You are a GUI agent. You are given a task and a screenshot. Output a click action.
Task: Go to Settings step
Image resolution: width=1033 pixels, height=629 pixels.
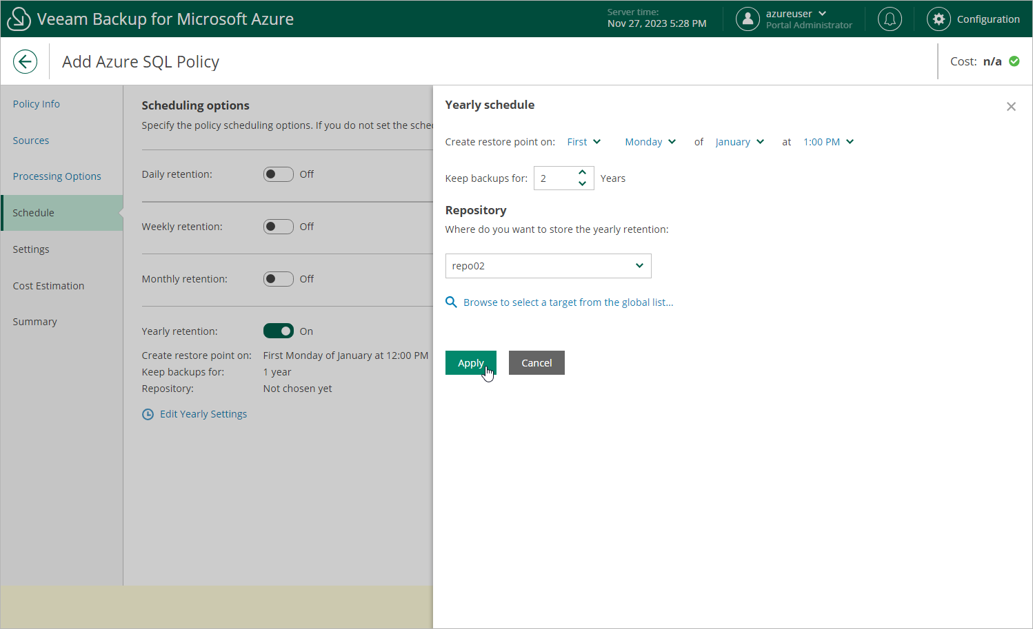point(31,249)
